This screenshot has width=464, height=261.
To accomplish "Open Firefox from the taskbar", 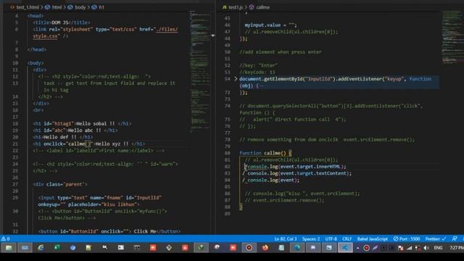I will [x=265, y=248].
